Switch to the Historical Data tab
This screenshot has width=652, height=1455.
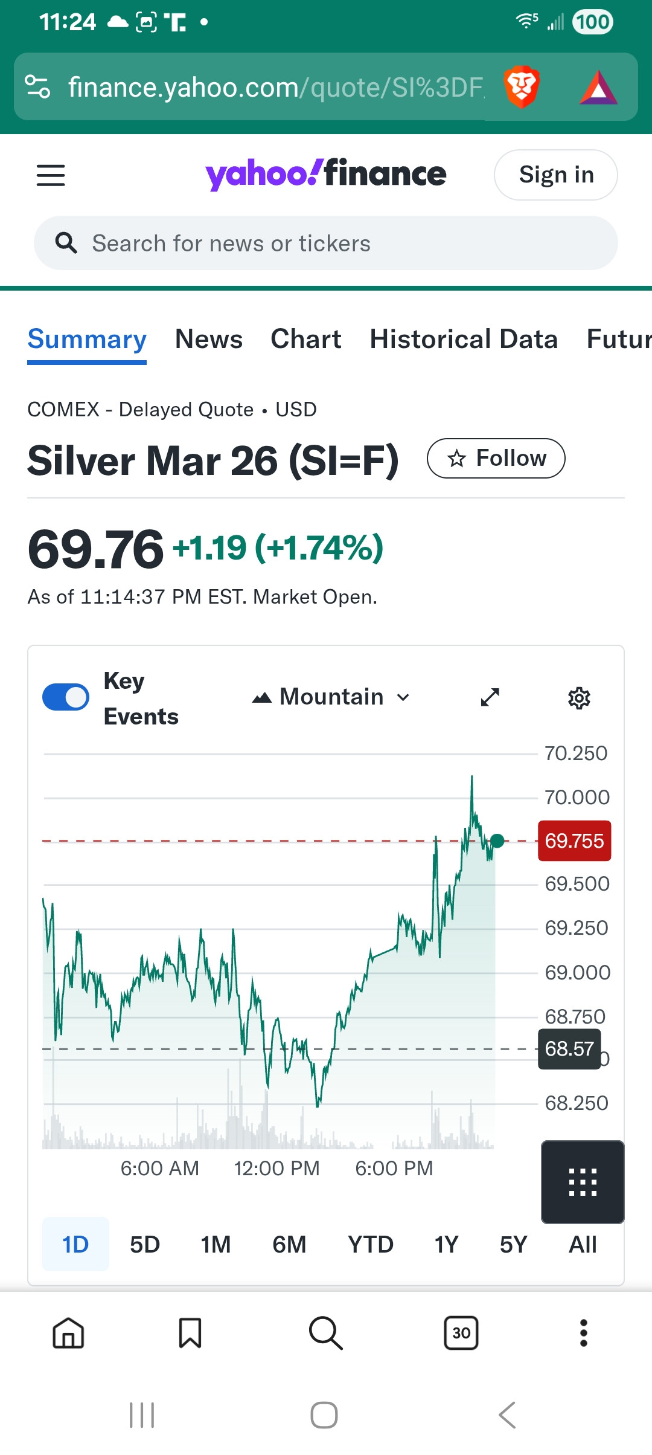pyautogui.click(x=463, y=340)
